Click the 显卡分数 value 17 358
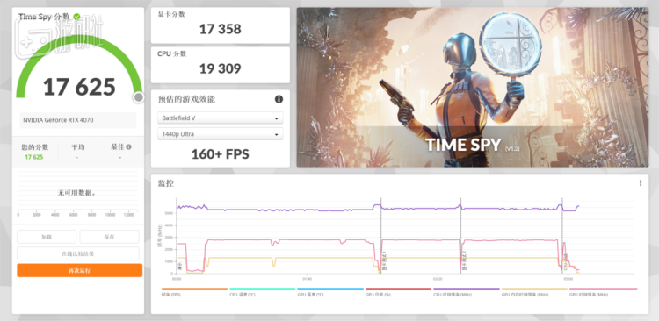The height and width of the screenshot is (321, 659). 221,29
